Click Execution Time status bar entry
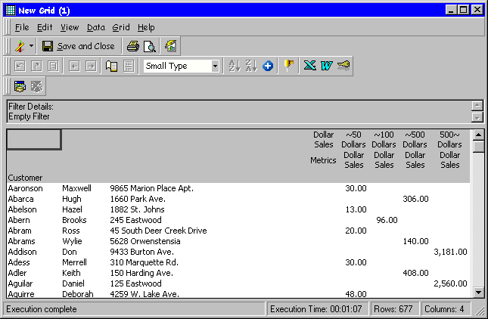This screenshot has height=319, width=488. click(316, 309)
